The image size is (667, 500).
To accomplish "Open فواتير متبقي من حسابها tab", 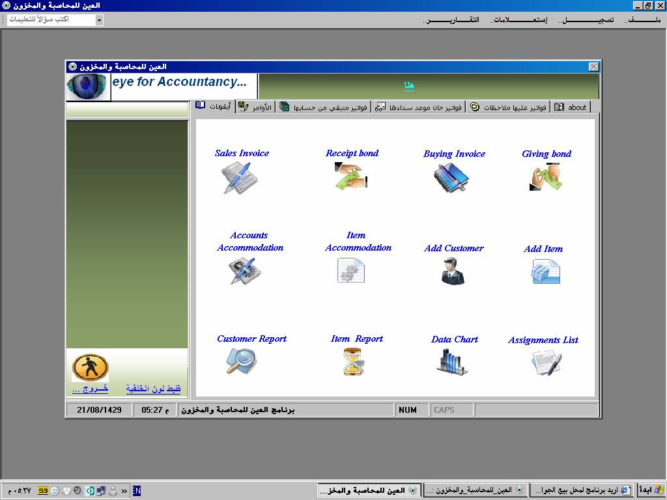I will point(324,107).
